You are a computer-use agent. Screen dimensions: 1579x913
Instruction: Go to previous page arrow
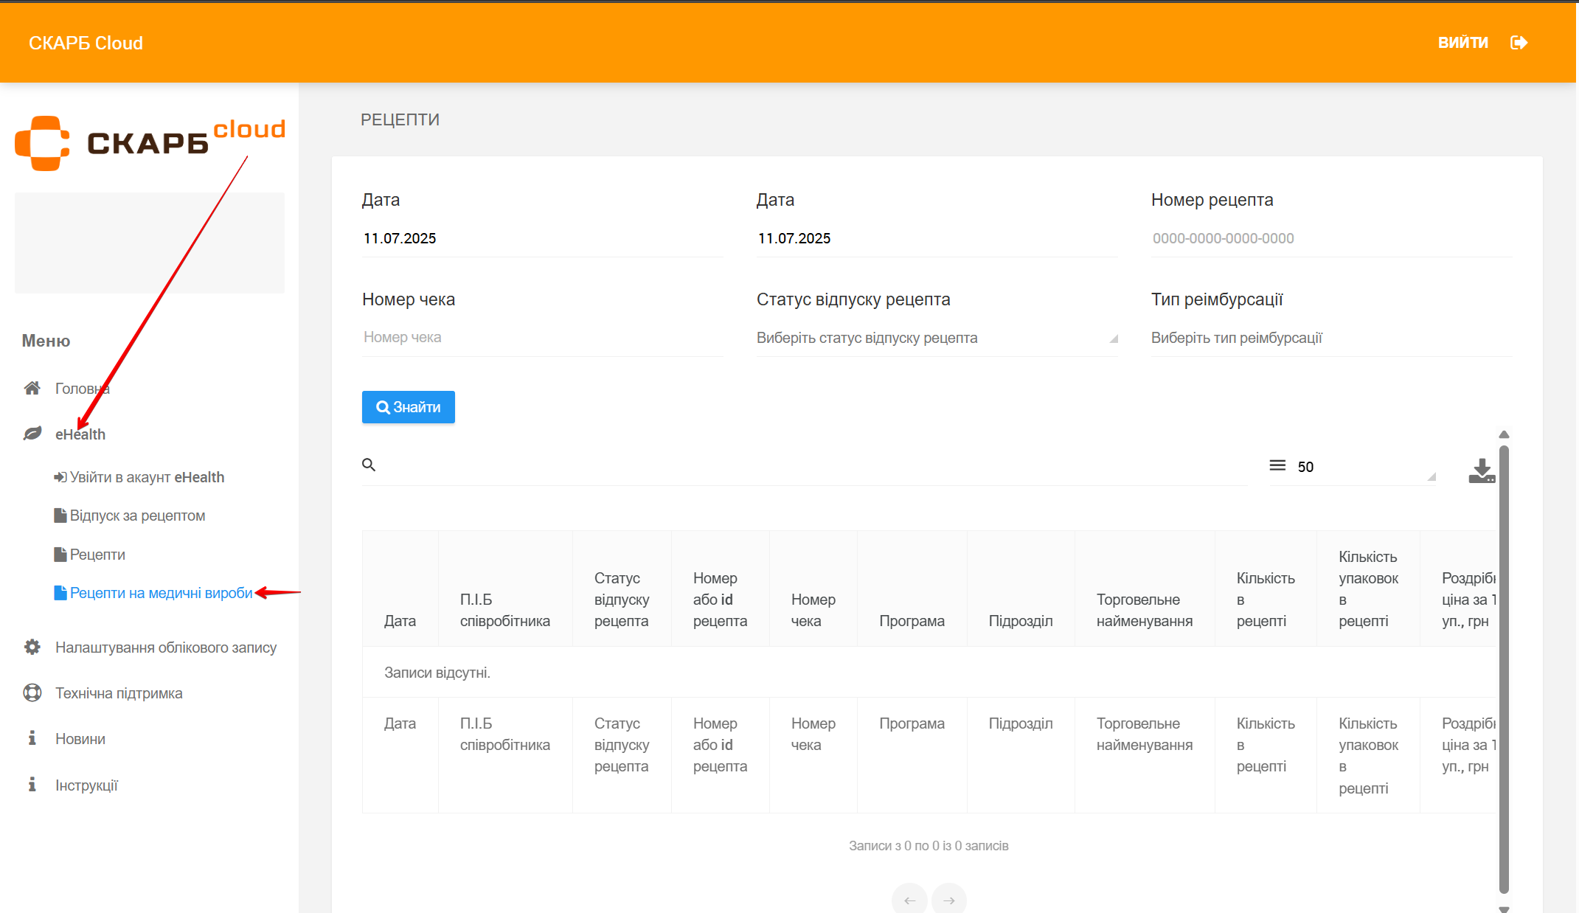(909, 900)
